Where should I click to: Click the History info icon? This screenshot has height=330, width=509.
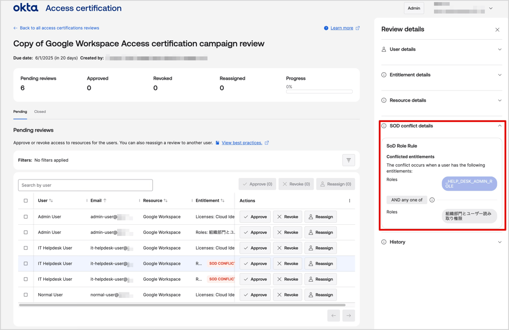pyautogui.click(x=384, y=242)
